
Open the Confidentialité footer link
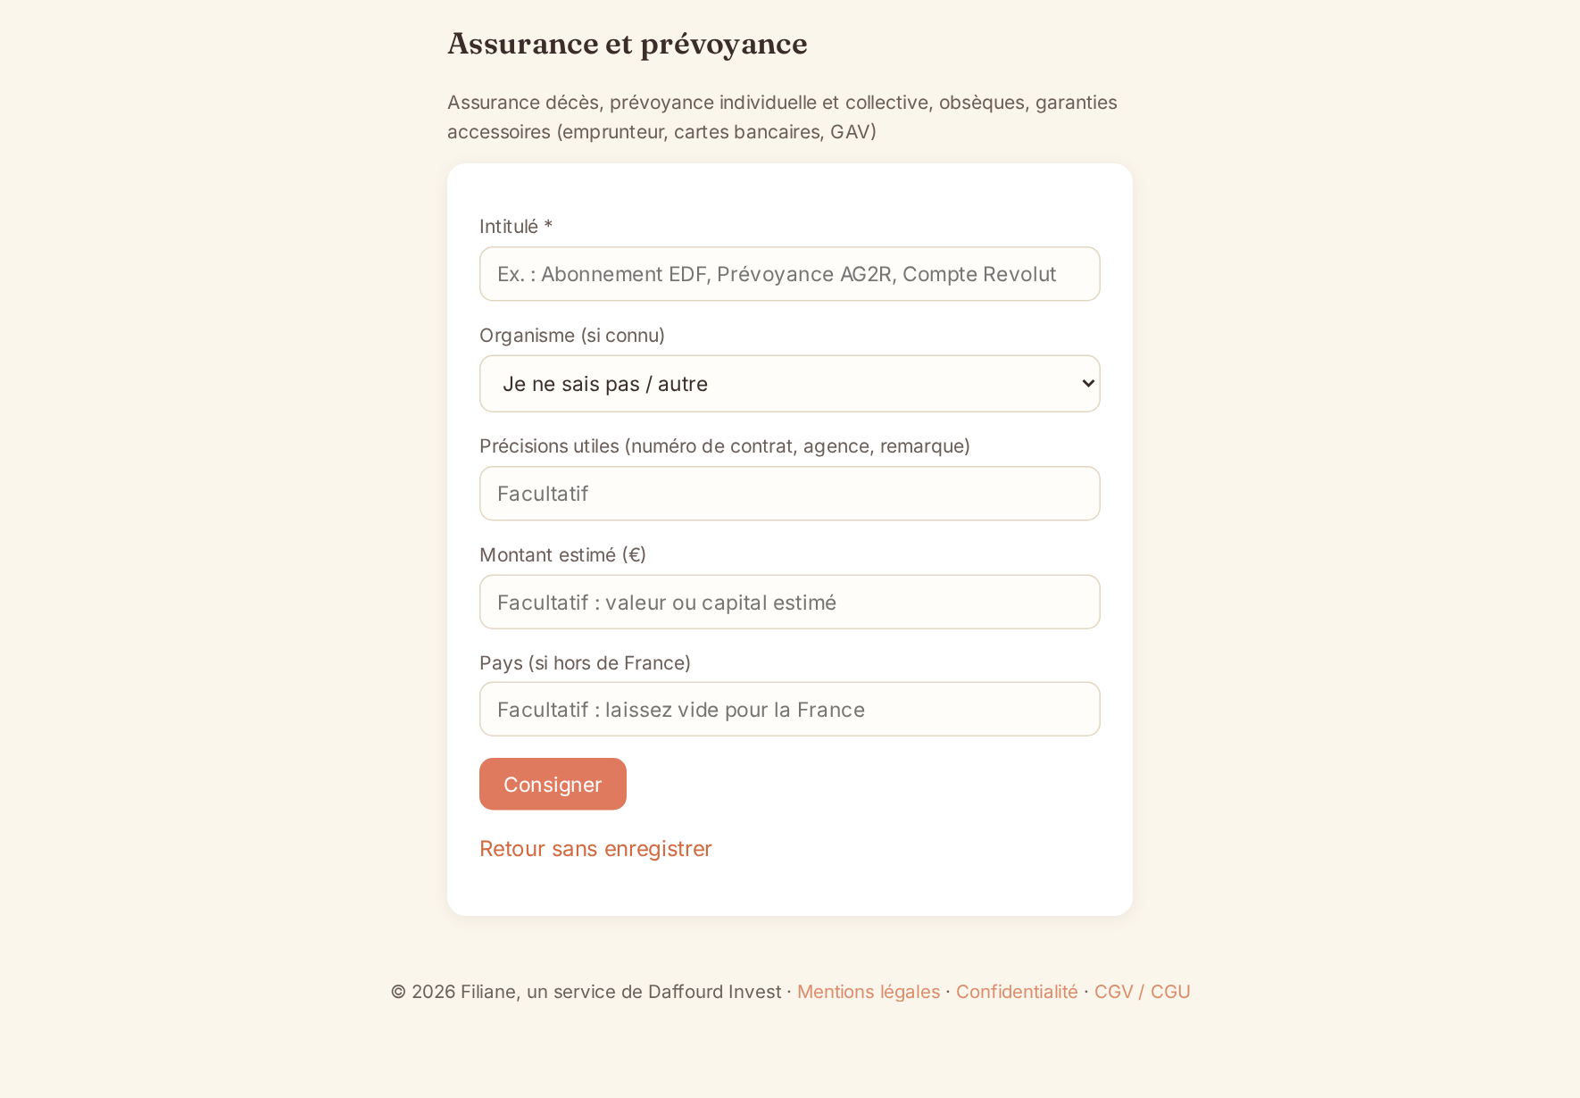pyautogui.click(x=1017, y=992)
